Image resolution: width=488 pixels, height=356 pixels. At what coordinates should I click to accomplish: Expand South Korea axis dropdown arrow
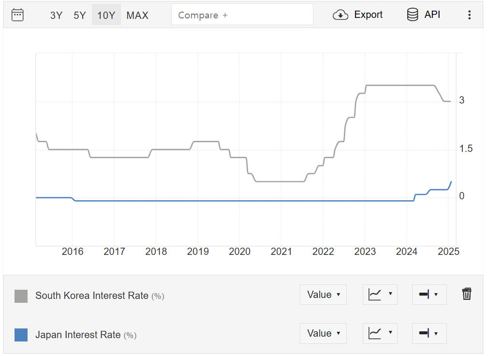(x=436, y=295)
